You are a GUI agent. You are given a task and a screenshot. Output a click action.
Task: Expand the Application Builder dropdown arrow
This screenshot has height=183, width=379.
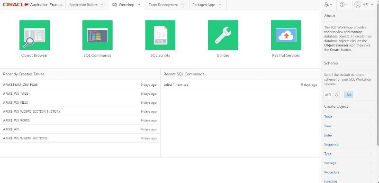[x=102, y=5]
